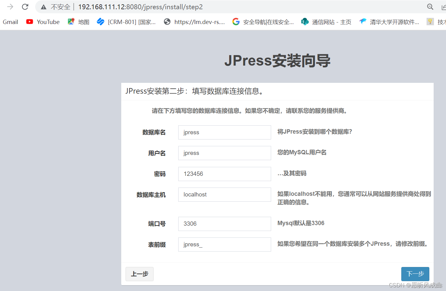Click the 请修改前缀 multi-install hint text
This screenshot has width=446, height=291.
[353, 244]
